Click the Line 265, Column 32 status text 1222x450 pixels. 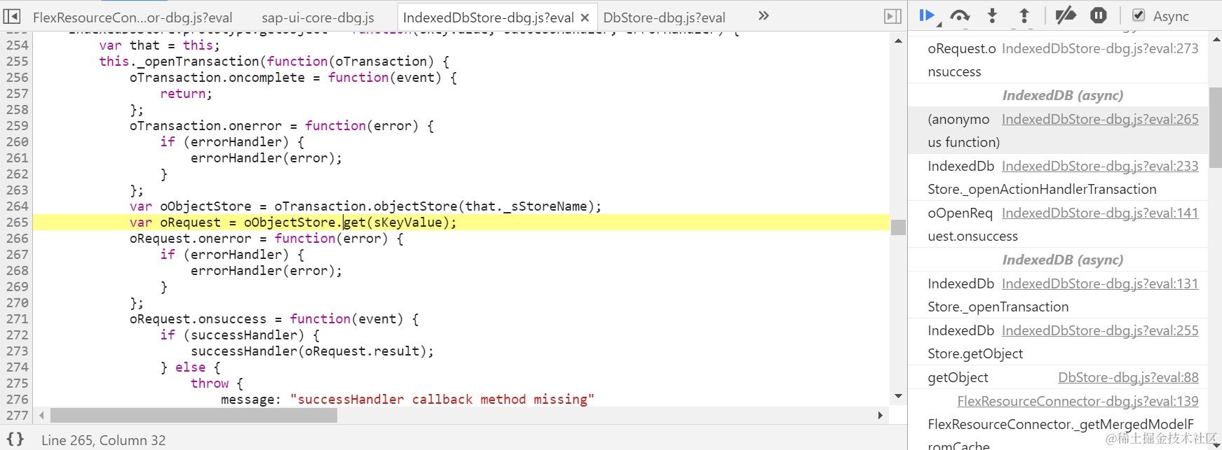pyautogui.click(x=104, y=440)
